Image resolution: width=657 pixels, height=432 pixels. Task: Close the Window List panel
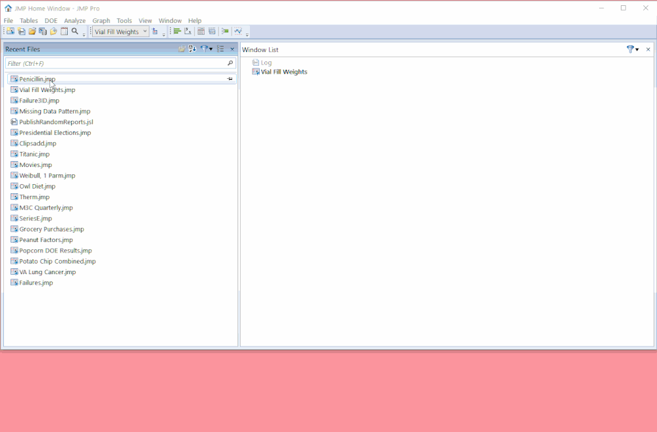click(648, 49)
